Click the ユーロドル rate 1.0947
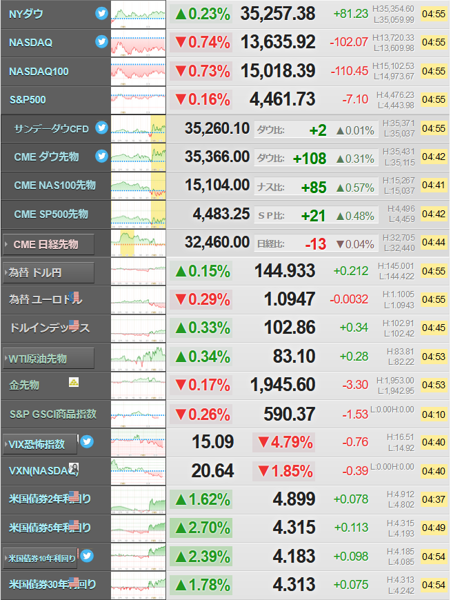This screenshot has height=600, width=451. [290, 299]
